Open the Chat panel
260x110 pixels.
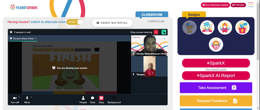click(93, 100)
